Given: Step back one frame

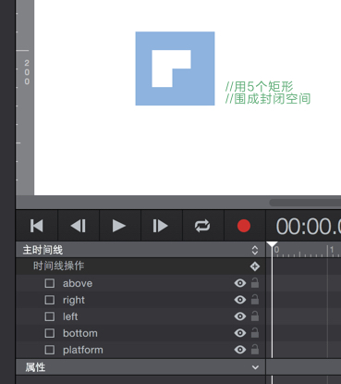Looking at the screenshot, I should [x=79, y=226].
